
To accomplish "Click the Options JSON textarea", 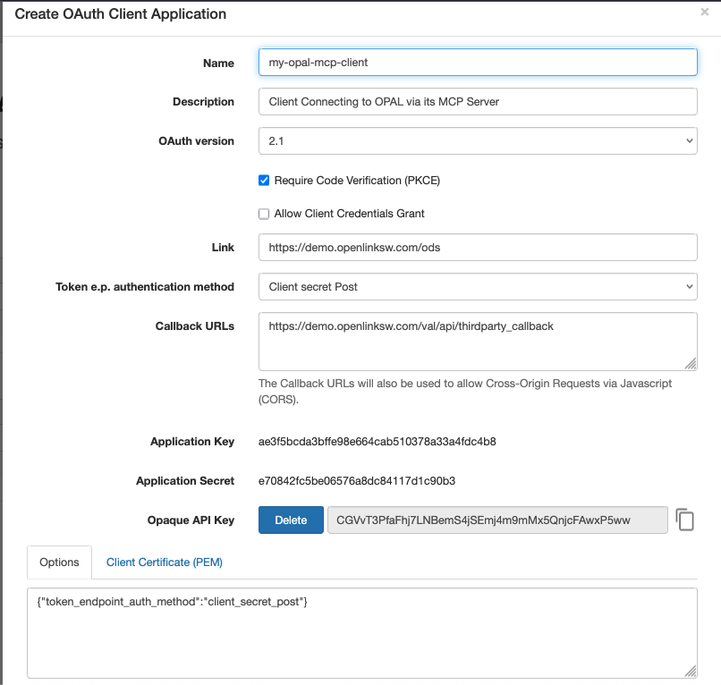I will [x=362, y=633].
